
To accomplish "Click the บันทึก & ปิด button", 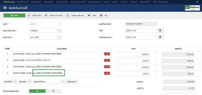I will pos(35,15).
